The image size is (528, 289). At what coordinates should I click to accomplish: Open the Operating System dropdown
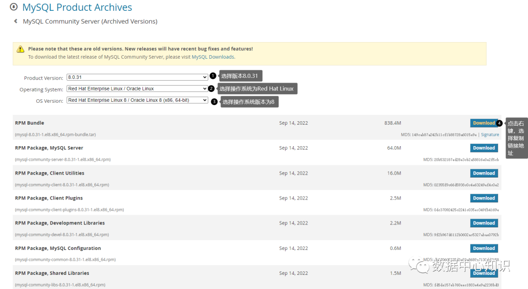137,89
